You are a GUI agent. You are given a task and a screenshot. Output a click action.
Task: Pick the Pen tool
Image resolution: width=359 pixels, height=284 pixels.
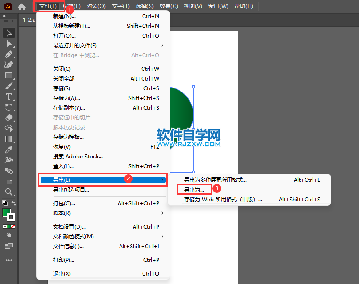coord(8,54)
